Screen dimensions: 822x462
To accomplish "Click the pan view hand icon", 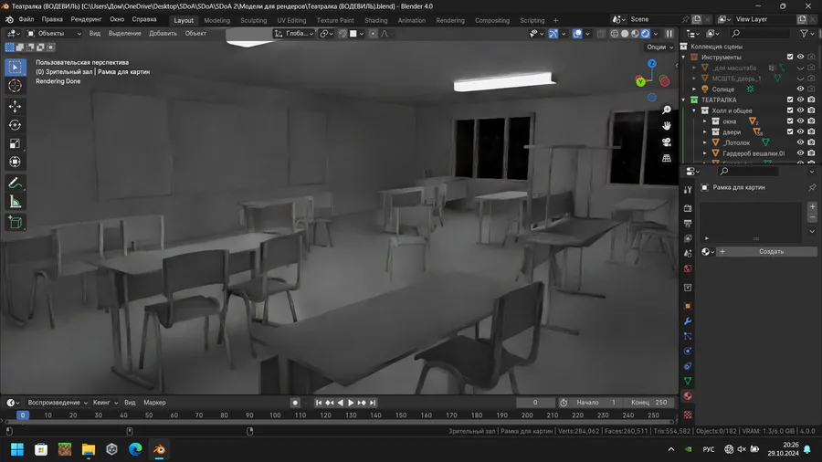I will coord(667,126).
